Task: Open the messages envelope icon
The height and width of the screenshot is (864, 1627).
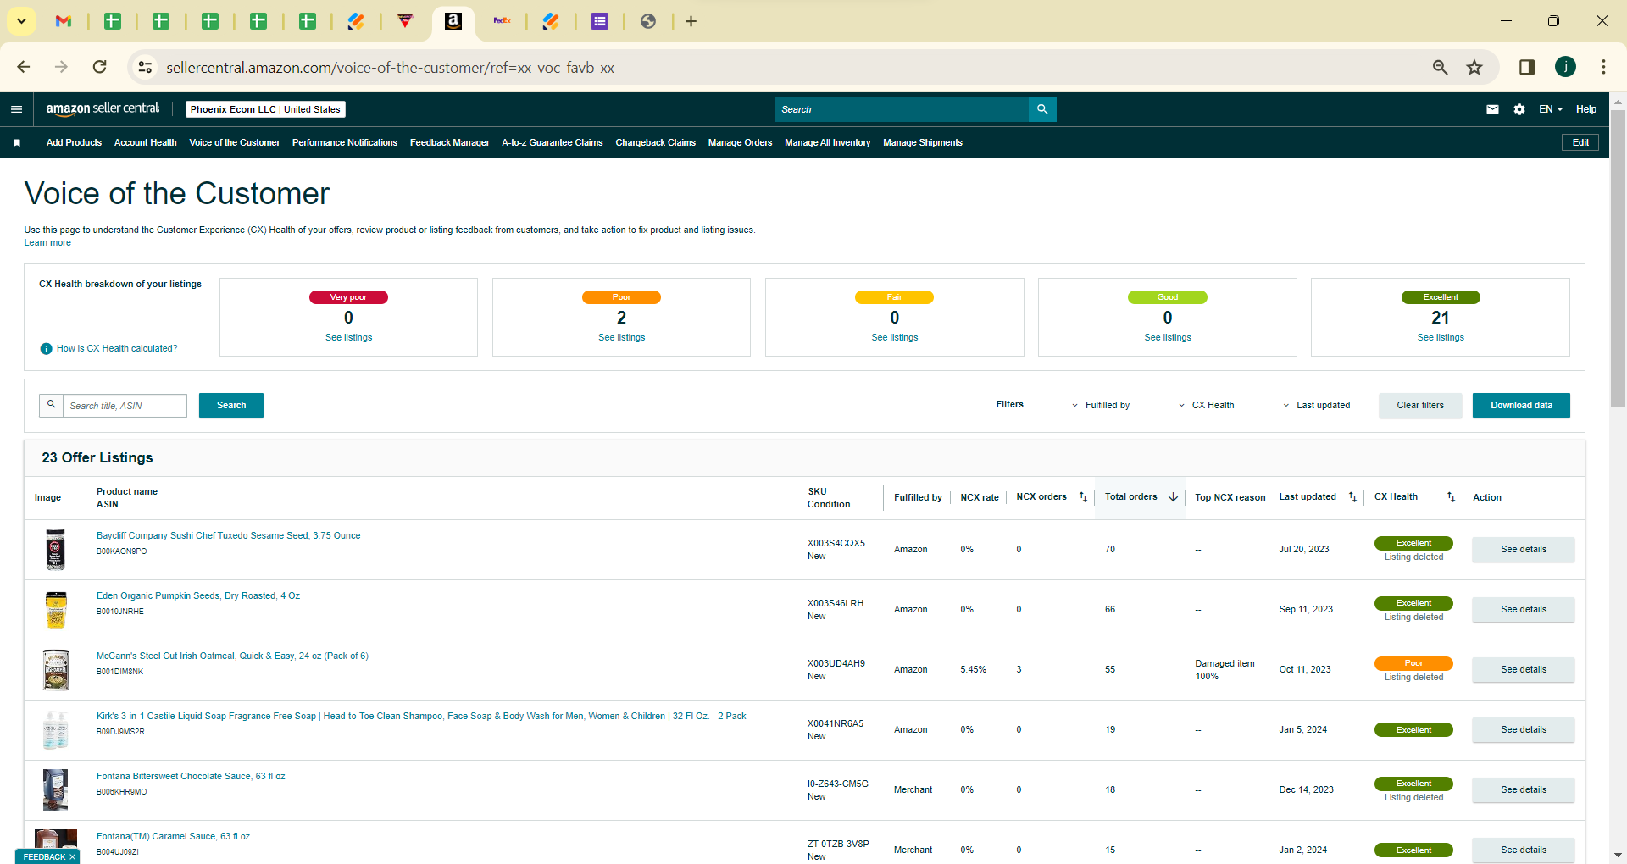Action: 1492,109
